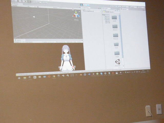The height and width of the screenshot is (123, 164).
Task: Open the Windows Start button
Action: coord(19,78)
